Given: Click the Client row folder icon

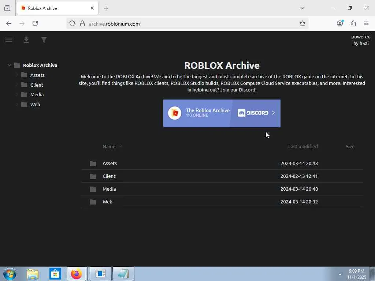Looking at the screenshot, I should [x=93, y=176].
